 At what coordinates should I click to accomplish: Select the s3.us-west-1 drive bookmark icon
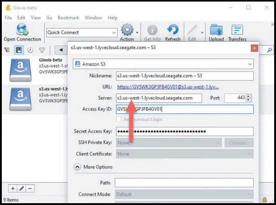pos(20,99)
